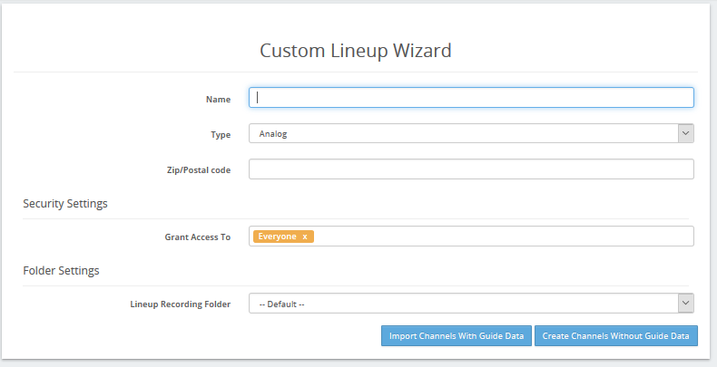Click the arrow beside -- Default -- folder
717x367 pixels.
pyautogui.click(x=685, y=303)
